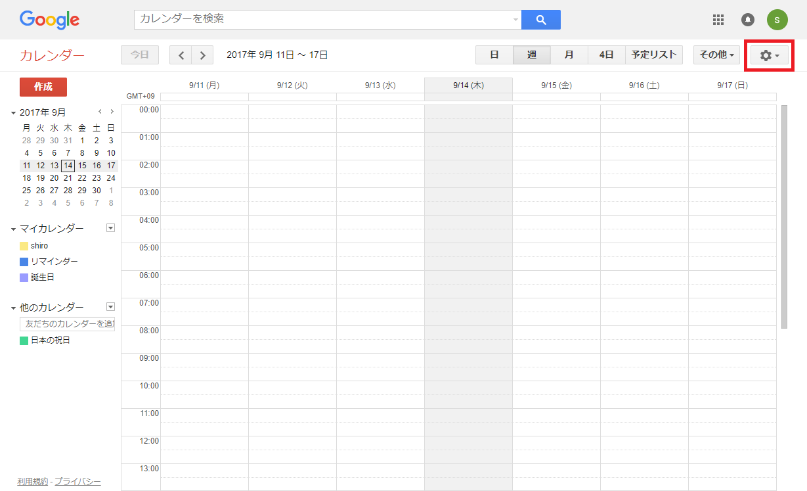Switch to the 予定リスト view

point(653,55)
